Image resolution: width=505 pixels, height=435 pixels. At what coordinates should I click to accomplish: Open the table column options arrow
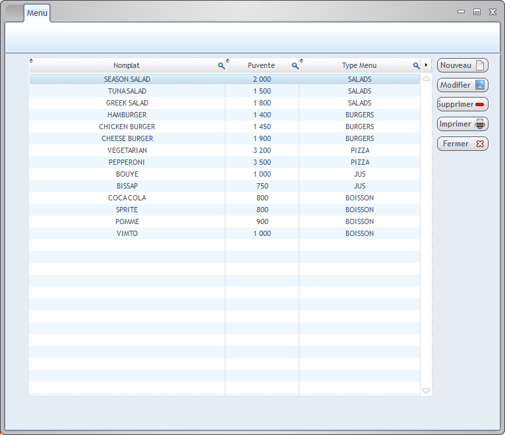pos(427,65)
